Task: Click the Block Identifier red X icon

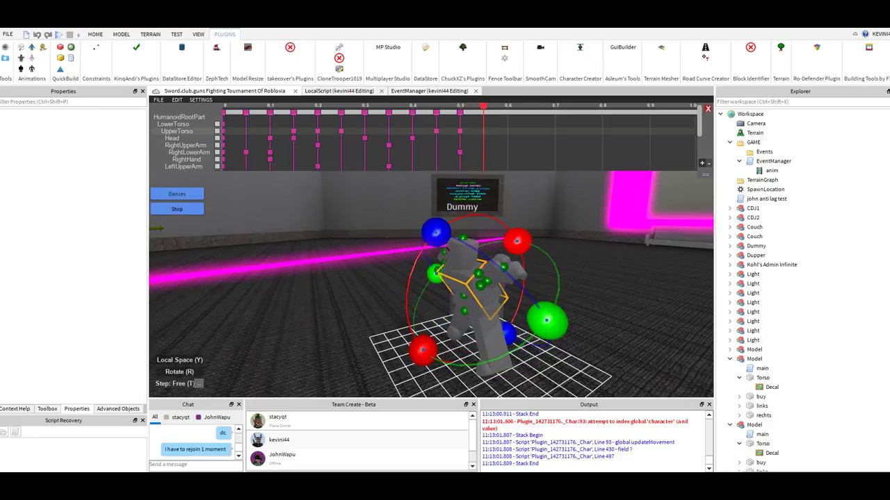Action: pos(751,47)
